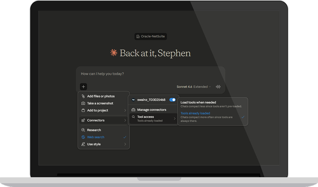Click the Back at it, Stephen greeting
This screenshot has height=187, width=318.
(x=155, y=53)
